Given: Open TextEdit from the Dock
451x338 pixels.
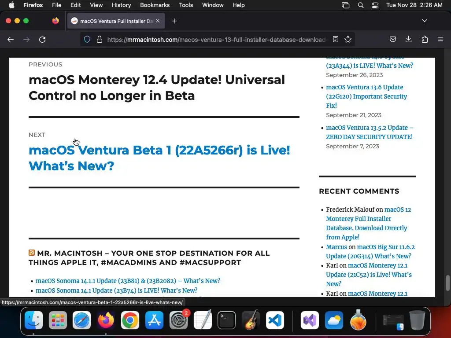Looking at the screenshot, I should 203,320.
